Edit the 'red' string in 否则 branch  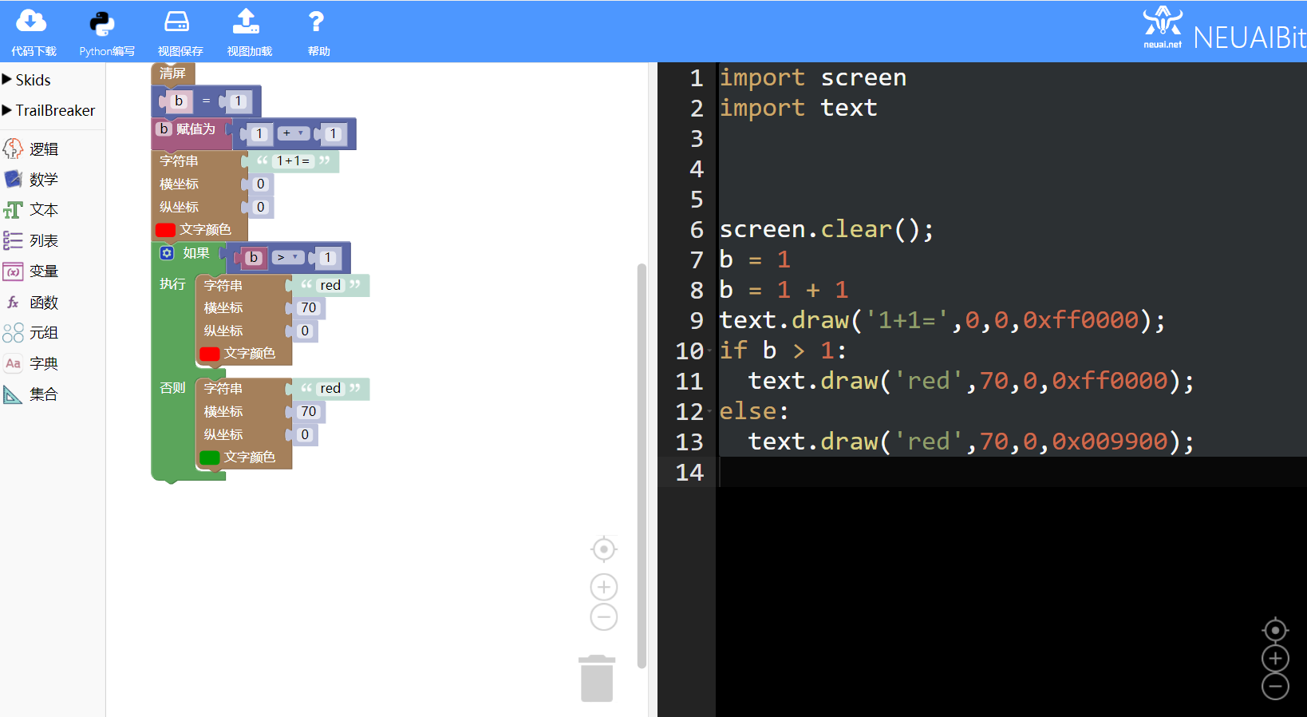tap(330, 389)
